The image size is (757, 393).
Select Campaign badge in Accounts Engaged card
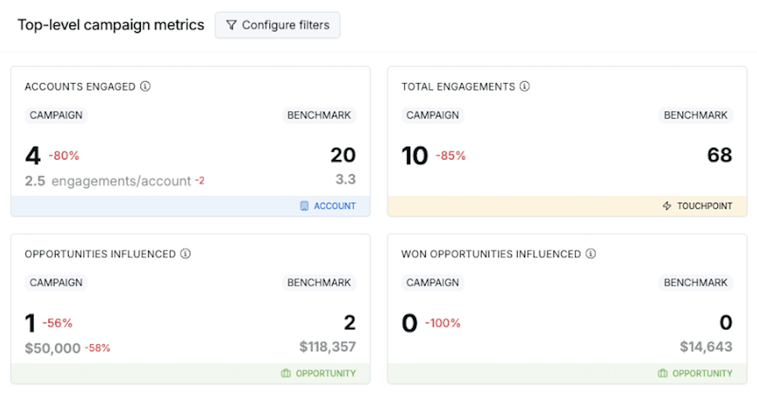pyautogui.click(x=56, y=115)
